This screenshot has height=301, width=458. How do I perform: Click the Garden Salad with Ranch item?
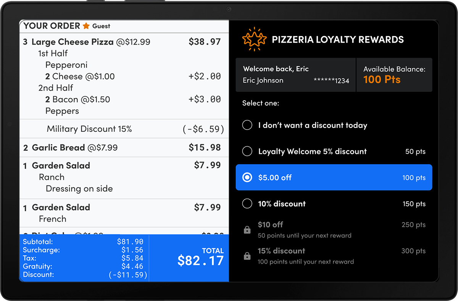124,178
